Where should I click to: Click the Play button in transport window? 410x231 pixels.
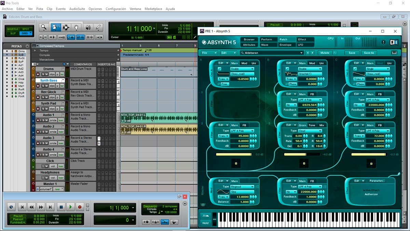(70, 207)
